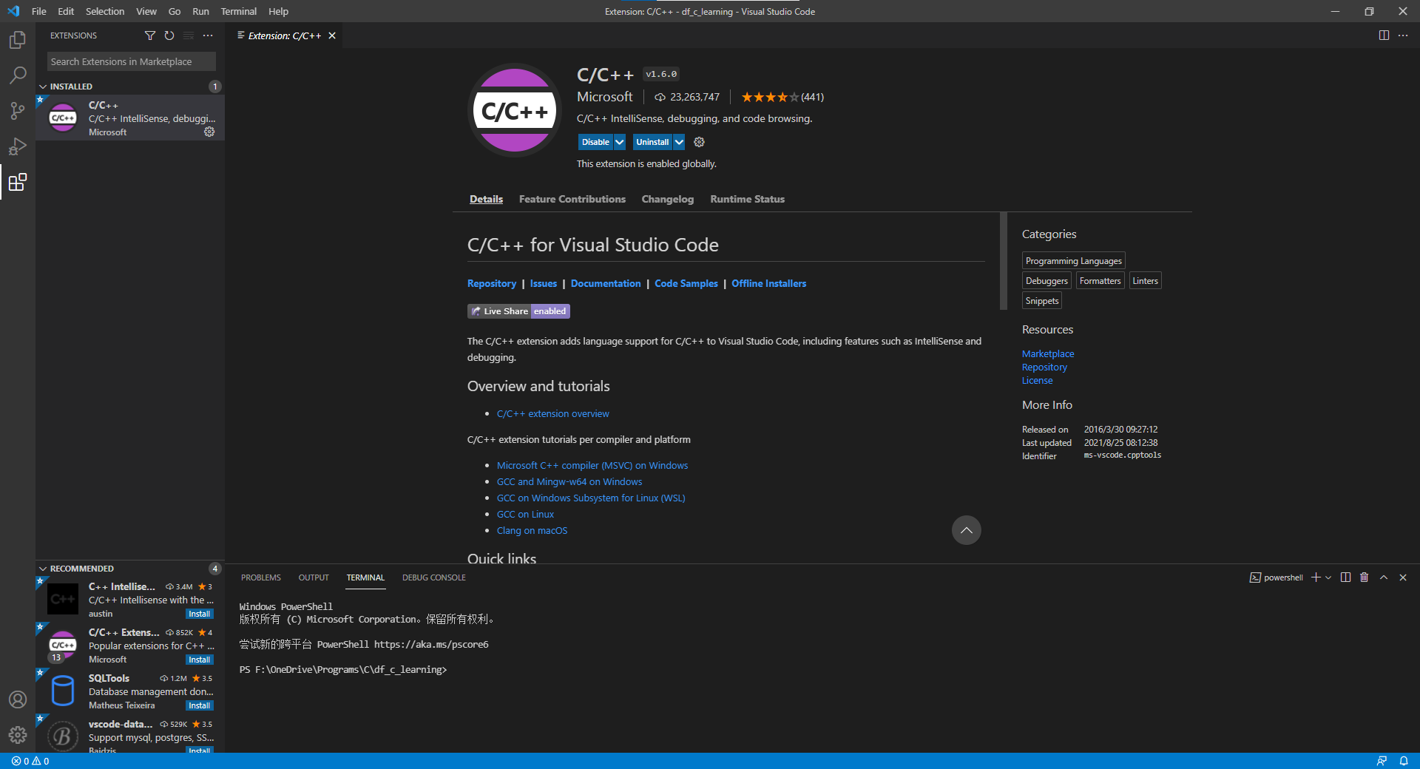Screen dimensions: 1420x769
Task: Open Extensions view more actions menu
Action: (x=208, y=35)
